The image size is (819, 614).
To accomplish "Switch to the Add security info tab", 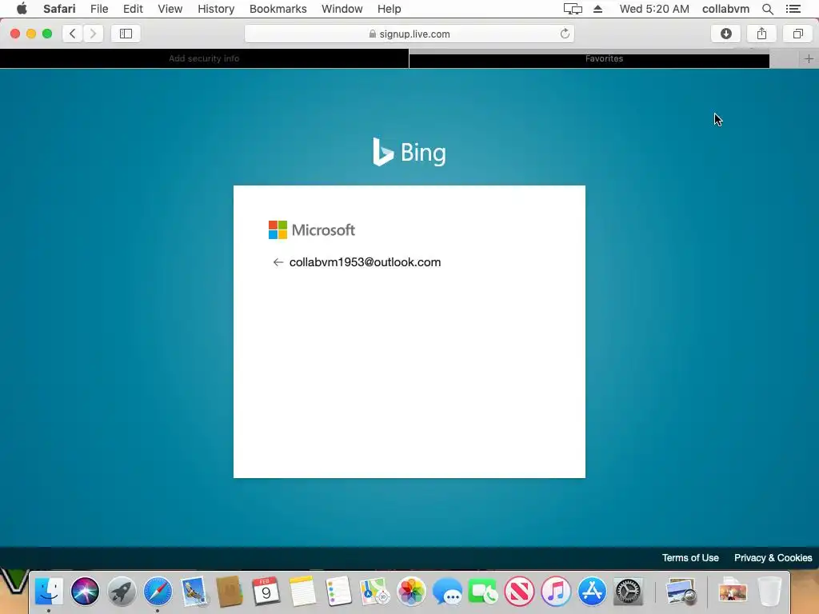I will [204, 58].
